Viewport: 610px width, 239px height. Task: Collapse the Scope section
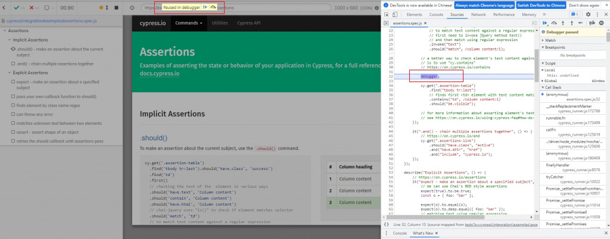(x=572, y=63)
